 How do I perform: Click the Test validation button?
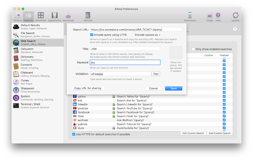click(156, 74)
